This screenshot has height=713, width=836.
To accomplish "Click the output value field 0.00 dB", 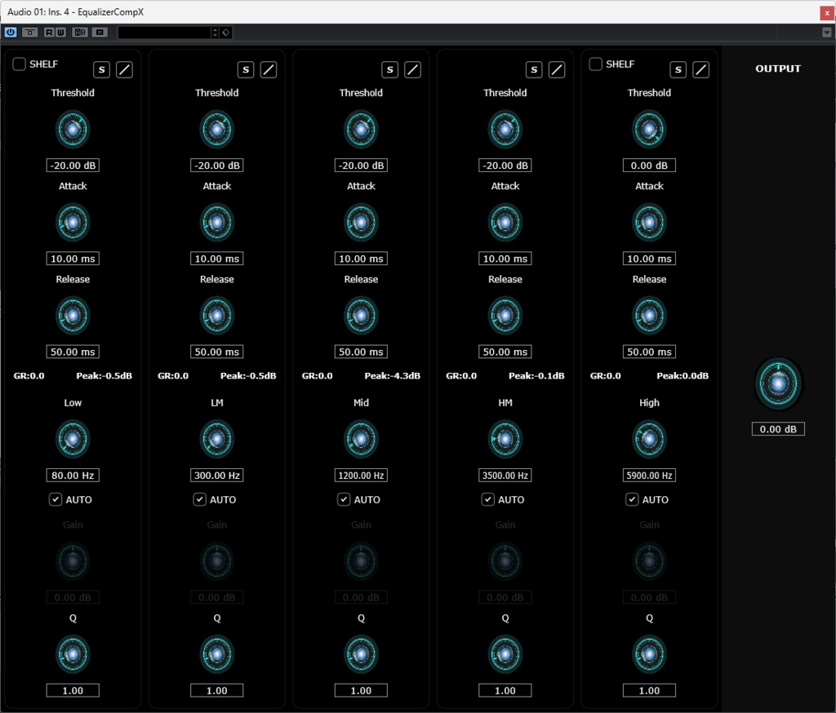I will tap(778, 429).
